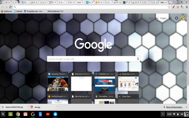Image resolution: width=189 pixels, height=118 pixels.
Task: Launch YouTube from the shelf
Action: click(48, 114)
